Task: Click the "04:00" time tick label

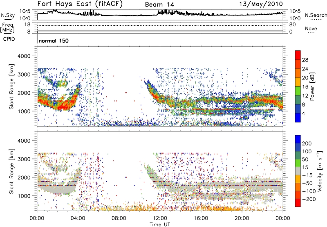Action: pyautogui.click(x=78, y=218)
